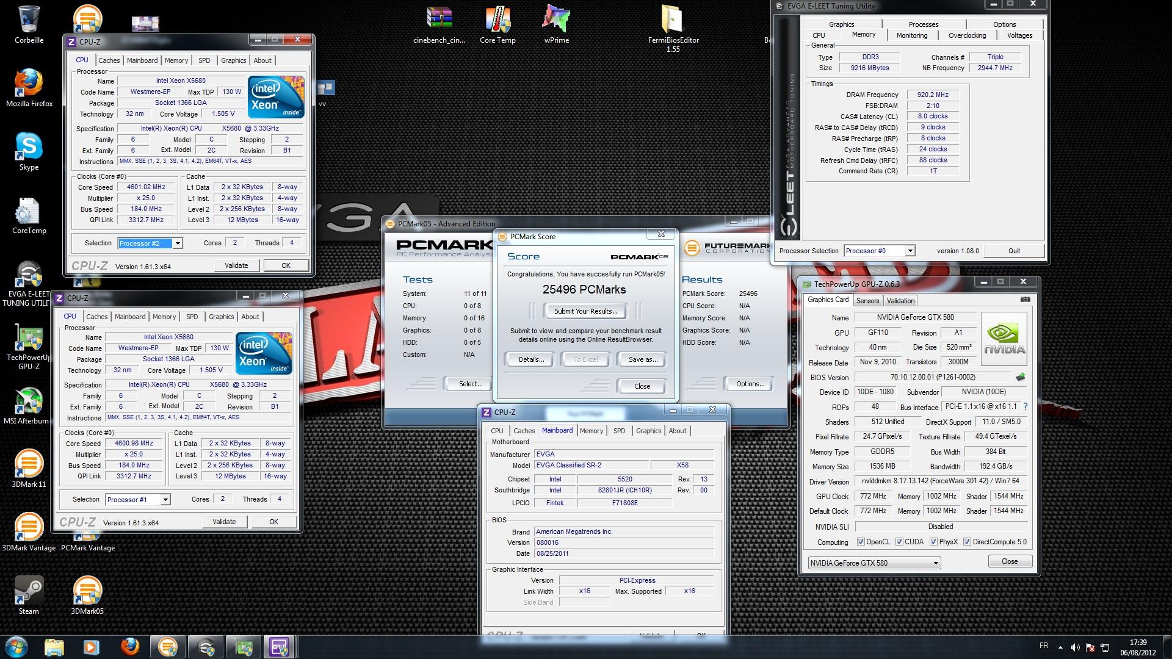
Task: Click the Close button in GPU-Z
Action: [1009, 561]
